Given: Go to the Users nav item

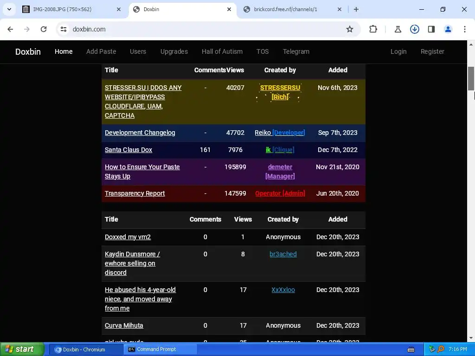Looking at the screenshot, I should point(138,51).
